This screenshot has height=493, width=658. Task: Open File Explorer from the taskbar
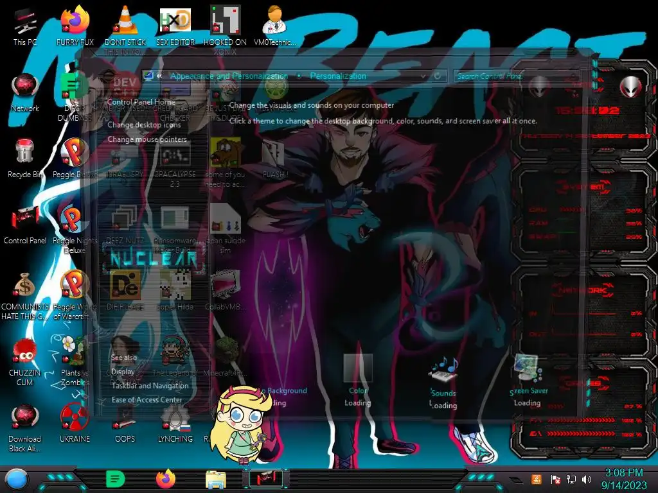pyautogui.click(x=216, y=480)
